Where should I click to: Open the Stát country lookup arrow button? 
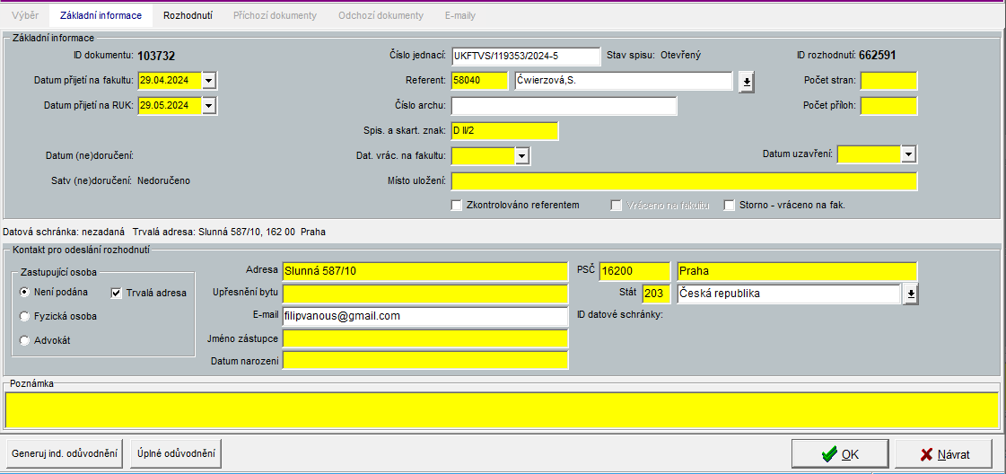[911, 294]
